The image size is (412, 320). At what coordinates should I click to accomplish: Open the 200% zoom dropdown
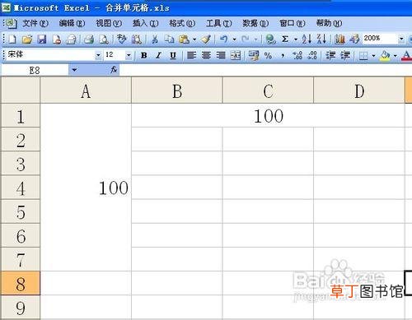[401, 39]
